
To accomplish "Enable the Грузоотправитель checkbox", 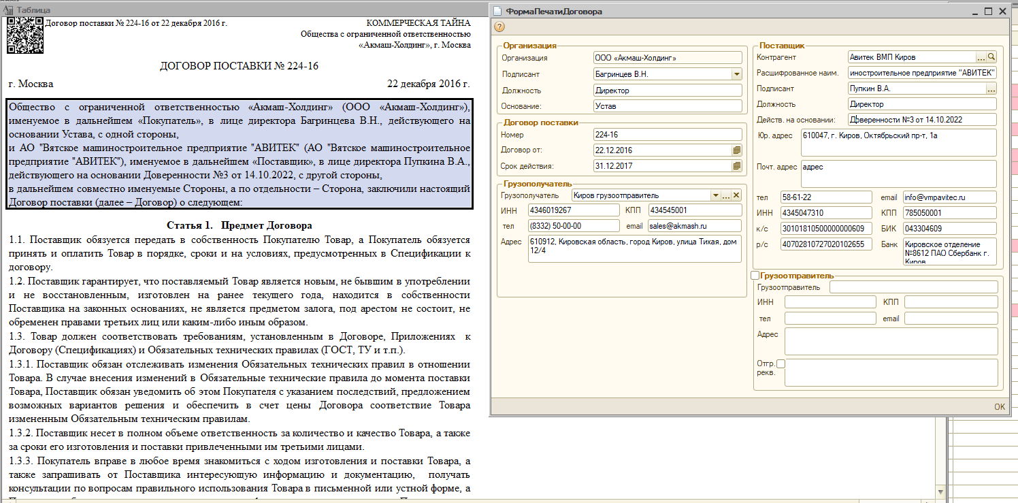I will [x=754, y=276].
